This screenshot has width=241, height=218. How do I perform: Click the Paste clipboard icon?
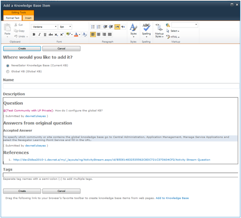8,29
